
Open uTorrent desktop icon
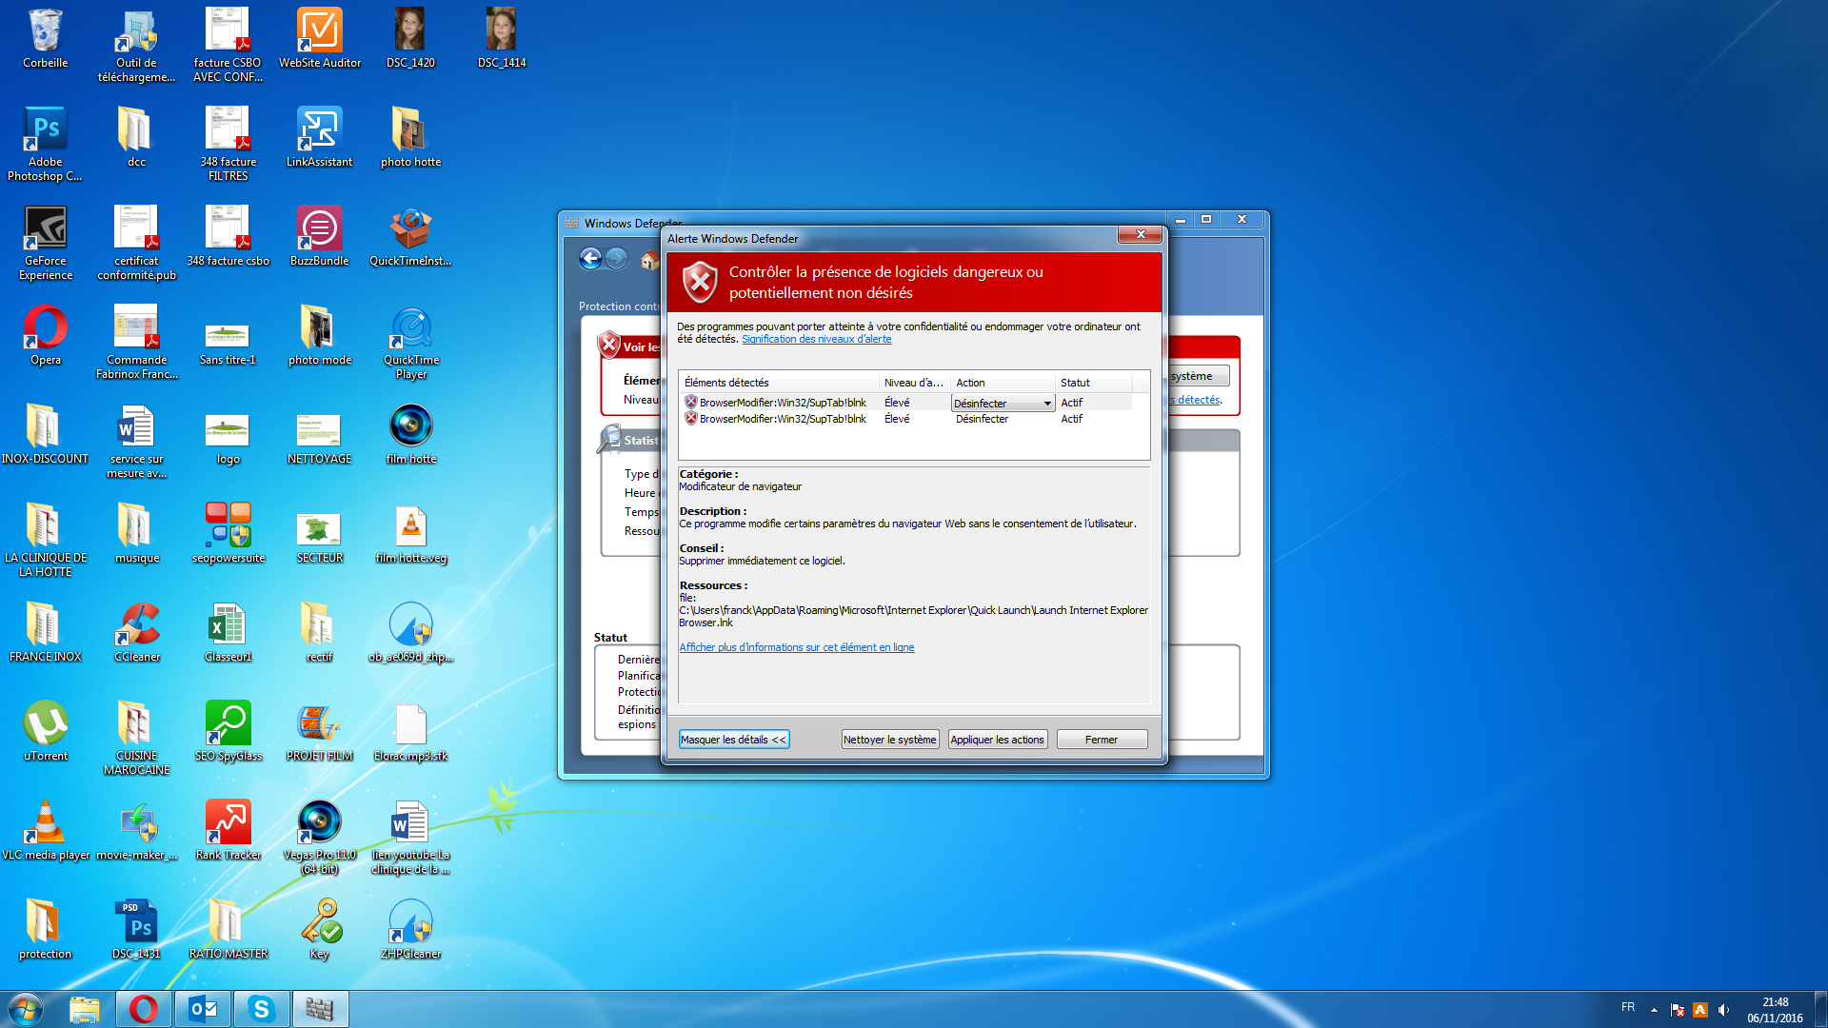pos(45,731)
